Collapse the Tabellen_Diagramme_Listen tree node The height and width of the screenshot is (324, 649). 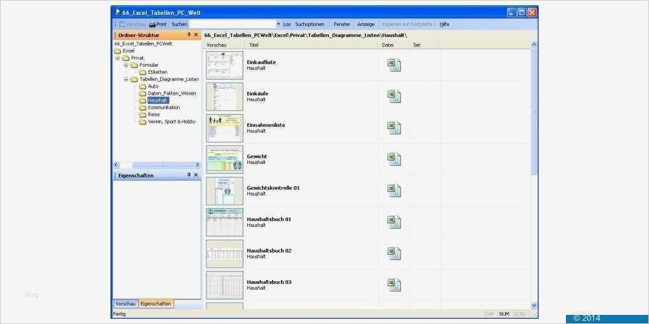pyautogui.click(x=127, y=79)
